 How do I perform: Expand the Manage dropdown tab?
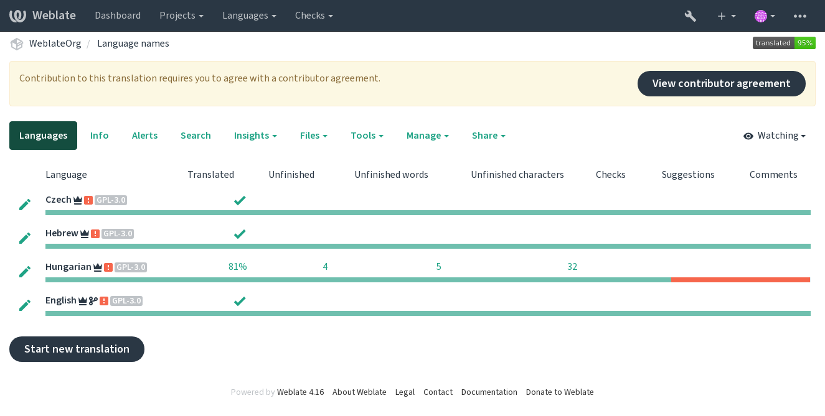(x=428, y=136)
